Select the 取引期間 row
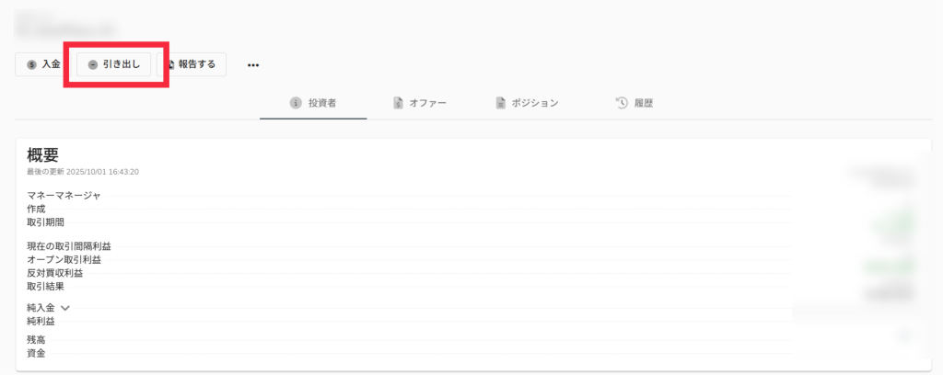Viewport: 943px width, 375px height. tap(45, 222)
